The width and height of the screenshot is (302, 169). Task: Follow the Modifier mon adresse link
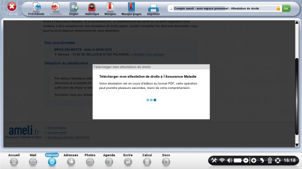point(149,55)
